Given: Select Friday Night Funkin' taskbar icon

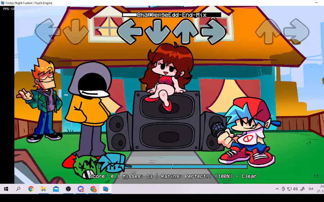Looking at the screenshot, I should 105,189.
